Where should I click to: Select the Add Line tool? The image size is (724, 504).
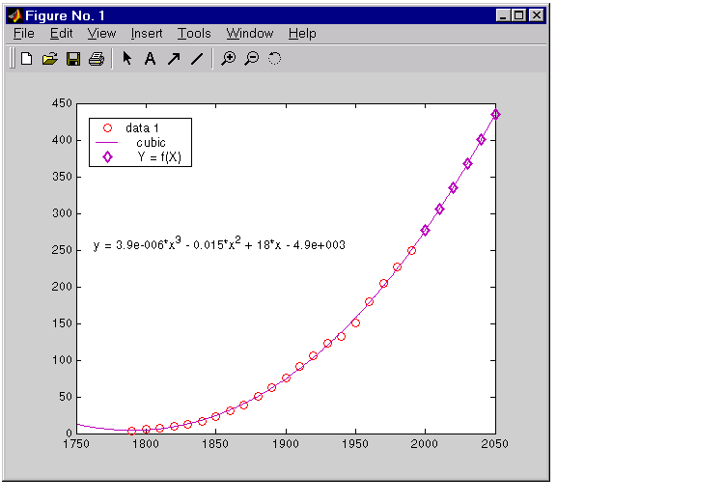[197, 59]
